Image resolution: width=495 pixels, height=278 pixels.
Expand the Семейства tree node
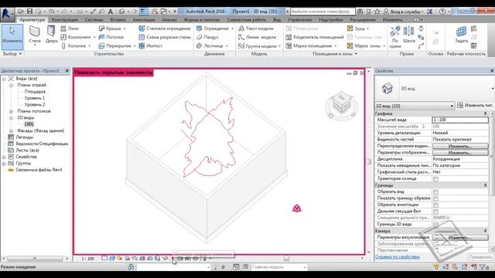click(4, 157)
